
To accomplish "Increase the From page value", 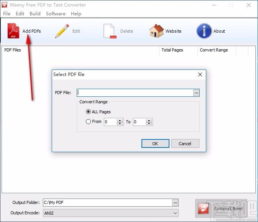I will [120, 121].
